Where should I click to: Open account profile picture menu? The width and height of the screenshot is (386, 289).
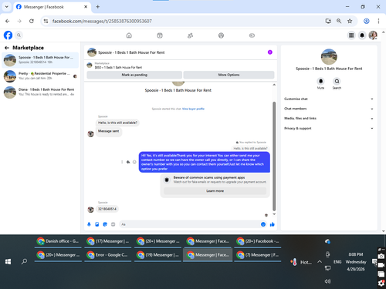(373, 35)
